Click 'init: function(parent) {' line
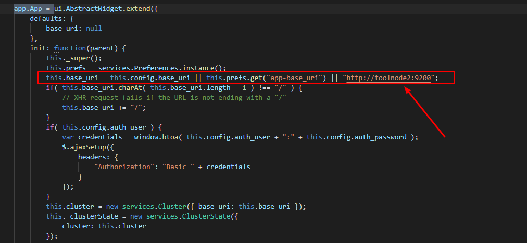 pos(78,48)
